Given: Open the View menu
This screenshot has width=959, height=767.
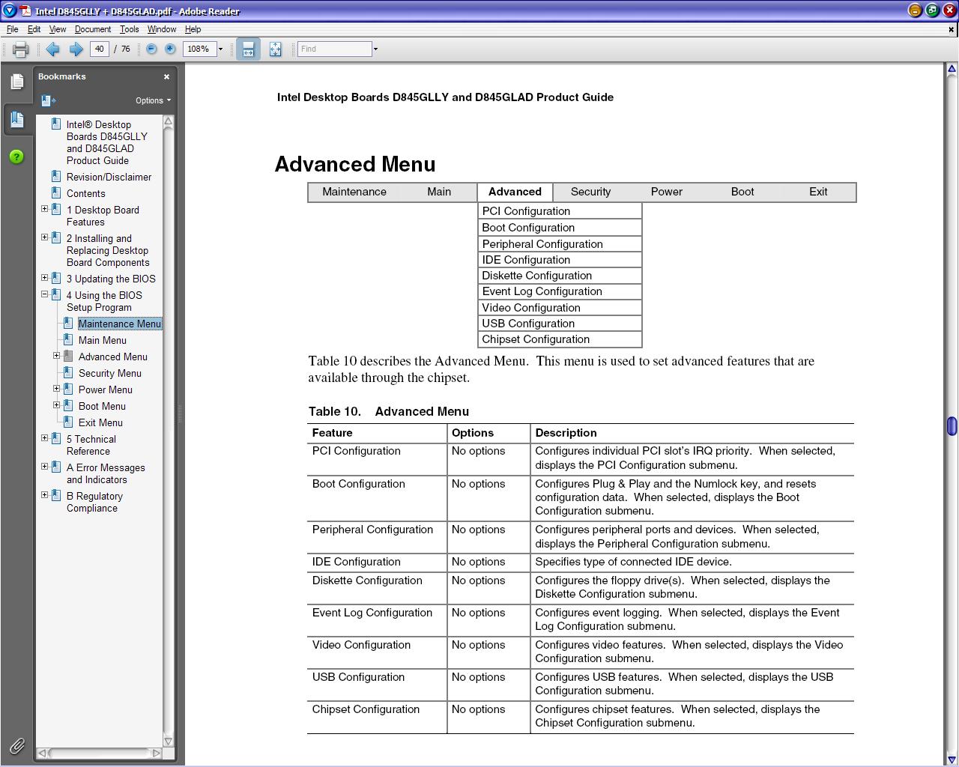Looking at the screenshot, I should click(x=58, y=29).
